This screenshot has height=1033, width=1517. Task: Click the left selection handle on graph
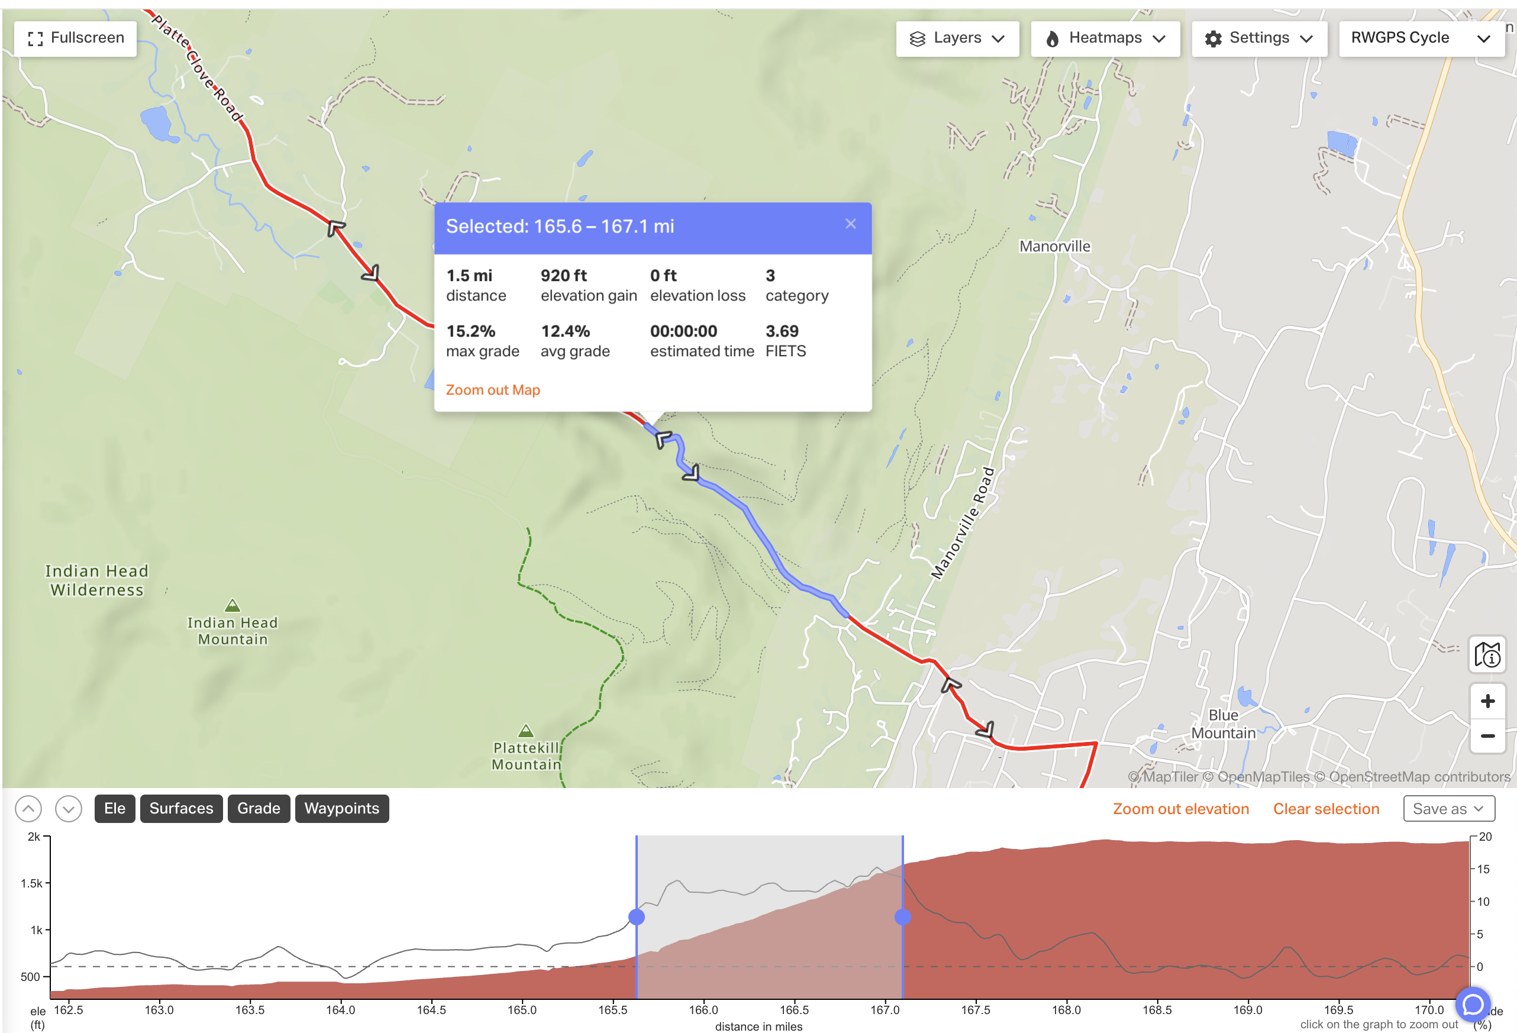pos(637,917)
